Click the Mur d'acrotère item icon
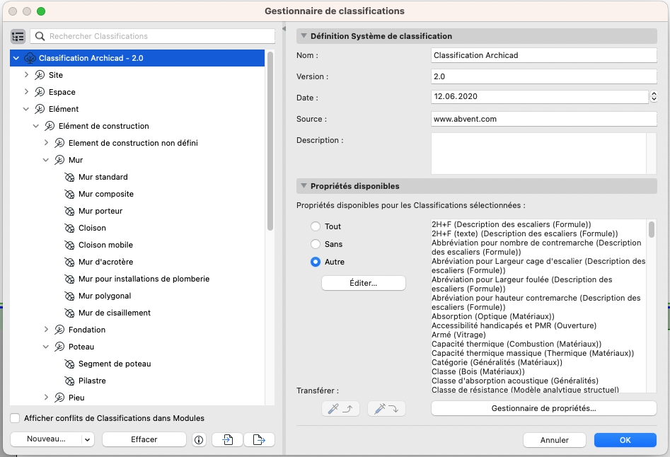This screenshot has width=670, height=457. coord(69,262)
